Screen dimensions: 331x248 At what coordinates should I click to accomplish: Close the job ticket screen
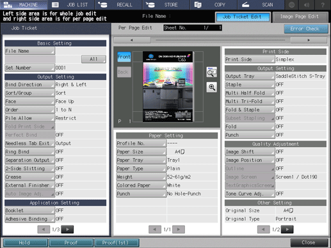[309, 243]
